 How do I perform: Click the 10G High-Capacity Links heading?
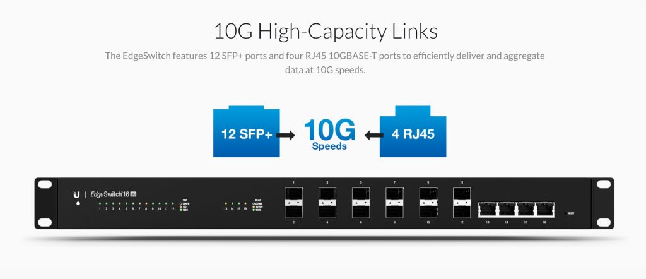point(326,32)
